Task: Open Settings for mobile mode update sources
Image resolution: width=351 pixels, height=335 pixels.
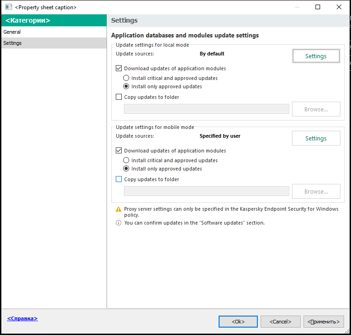Action: click(x=316, y=138)
